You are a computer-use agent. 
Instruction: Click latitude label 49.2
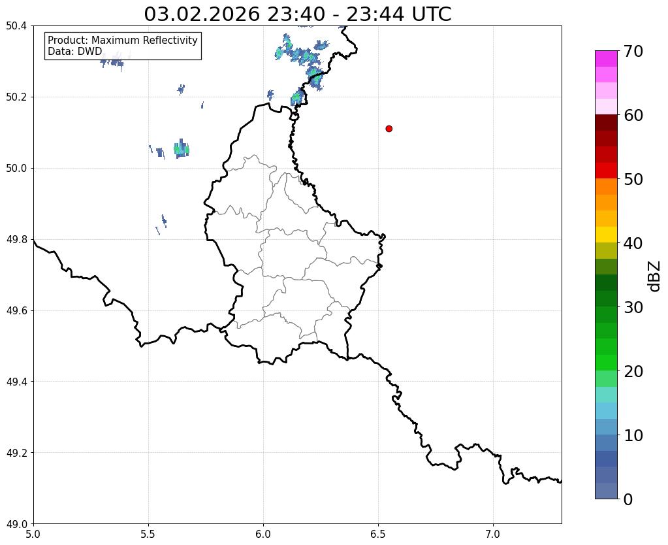pos(16,453)
